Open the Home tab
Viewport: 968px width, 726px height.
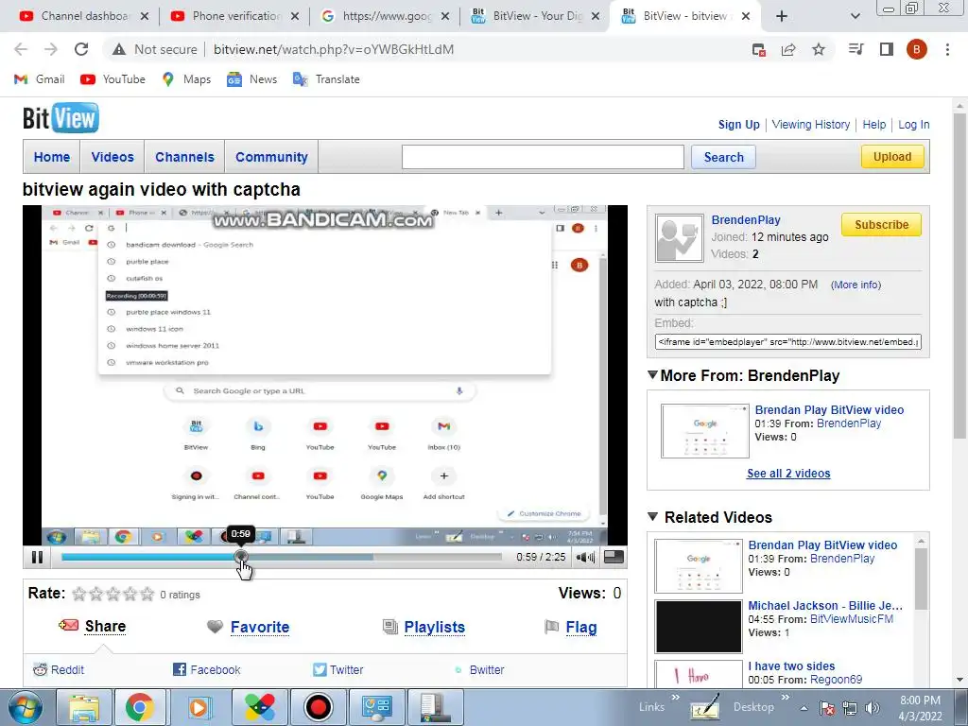(x=52, y=157)
